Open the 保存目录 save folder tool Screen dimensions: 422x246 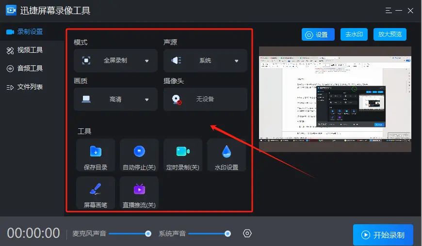click(96, 155)
